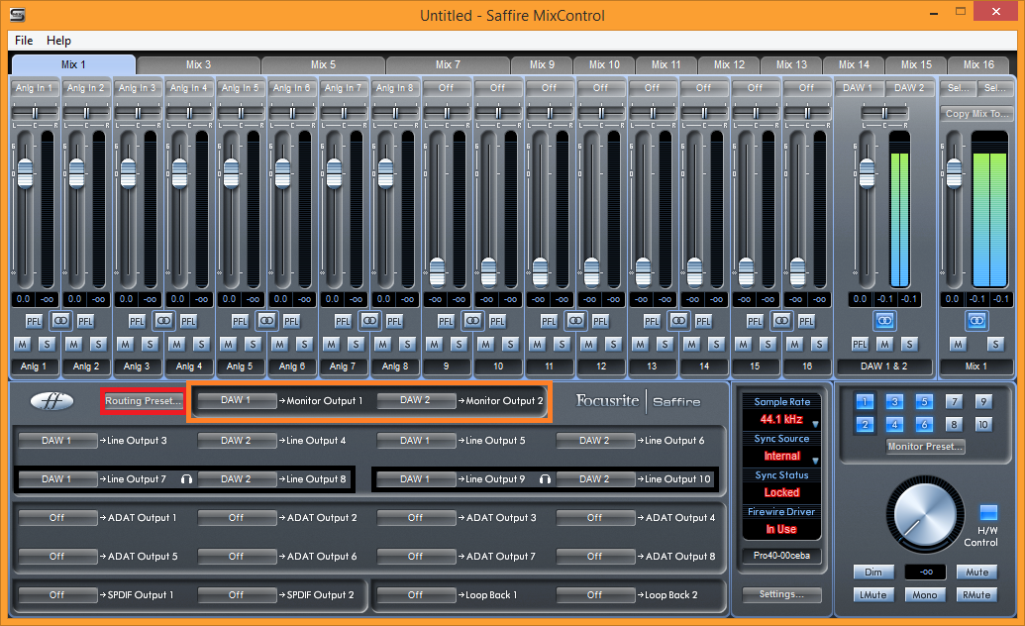Viewport: 1025px width, 626px height.
Task: Toggle stereo link between channels 13 and 14
Action: point(678,321)
